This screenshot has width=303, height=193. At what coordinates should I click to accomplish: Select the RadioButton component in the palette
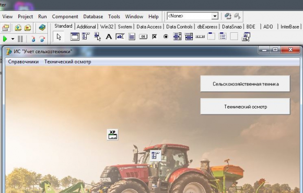click(166, 37)
